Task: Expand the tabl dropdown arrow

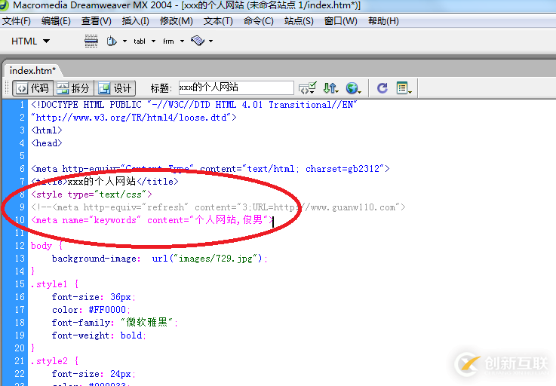Action: (x=154, y=41)
